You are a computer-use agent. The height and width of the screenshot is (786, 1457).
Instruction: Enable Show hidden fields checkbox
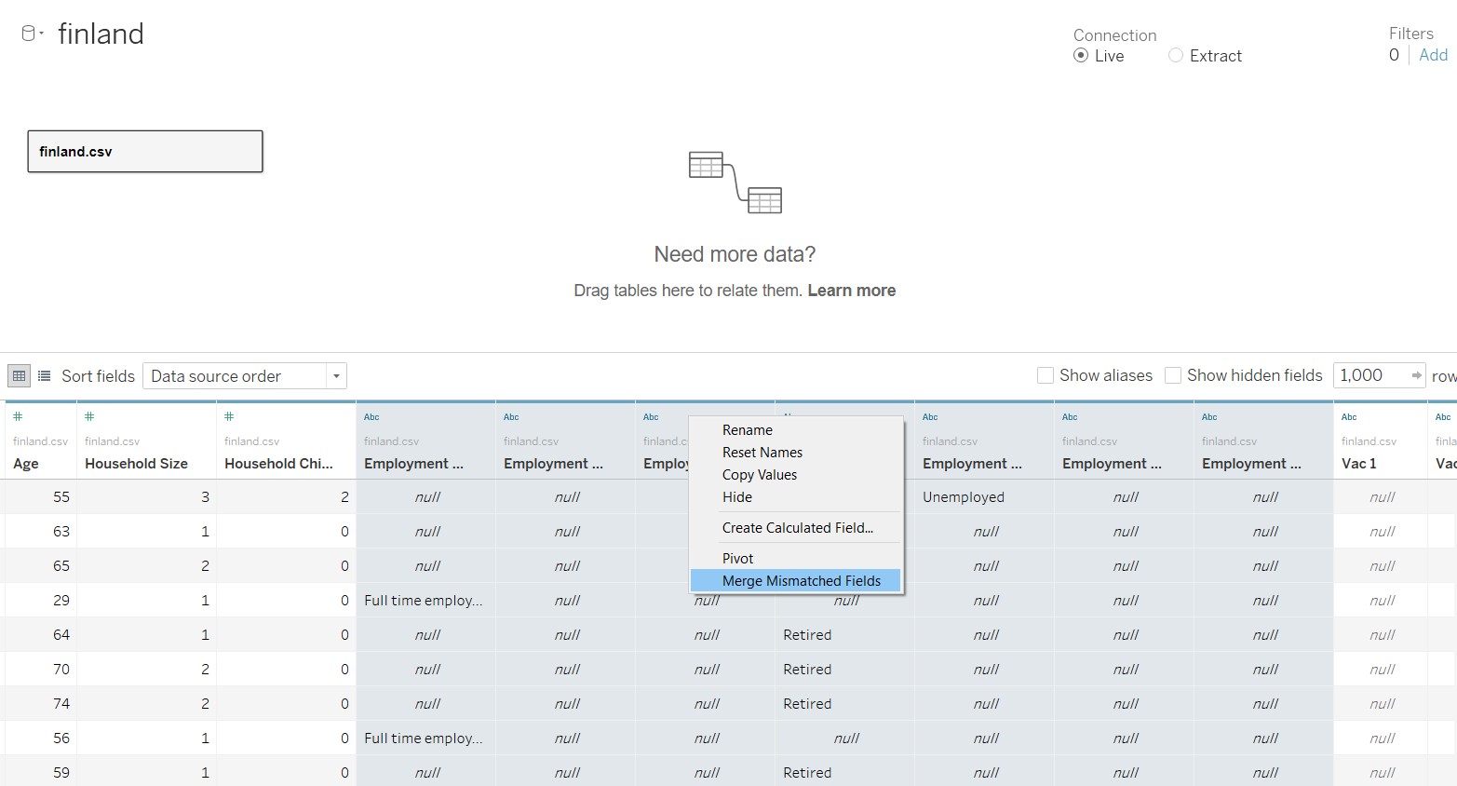coord(1173,375)
